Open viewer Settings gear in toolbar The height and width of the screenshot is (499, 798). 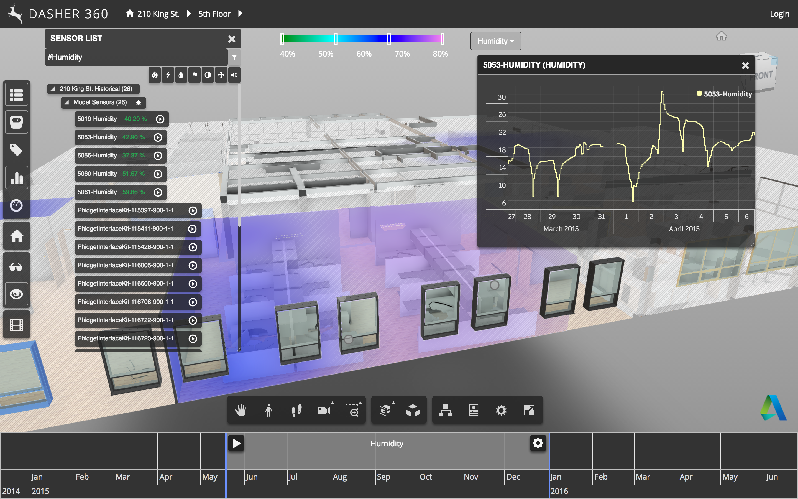(501, 410)
